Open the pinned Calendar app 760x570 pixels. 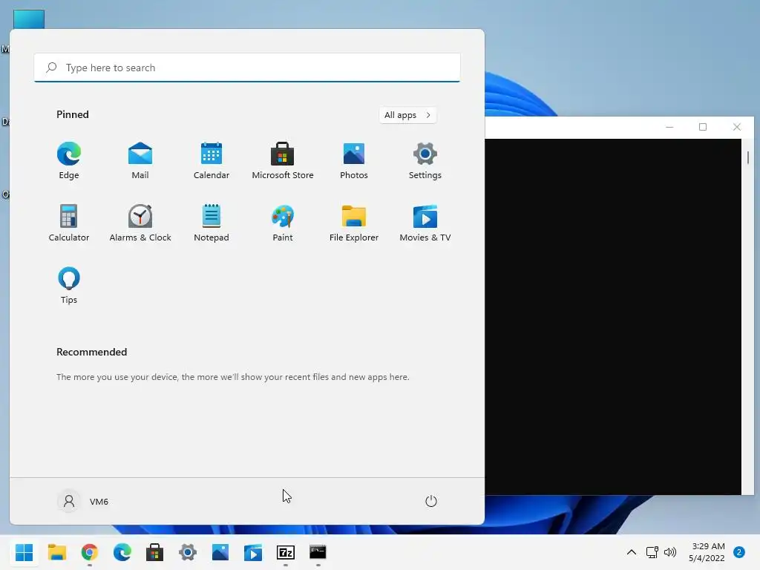coord(212,161)
